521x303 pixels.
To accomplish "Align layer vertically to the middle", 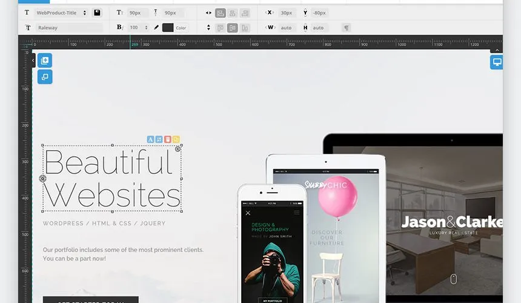I will coord(233,28).
